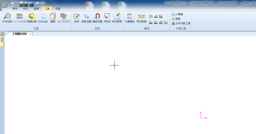Query 元素属性 element properties

click(x=130, y=18)
